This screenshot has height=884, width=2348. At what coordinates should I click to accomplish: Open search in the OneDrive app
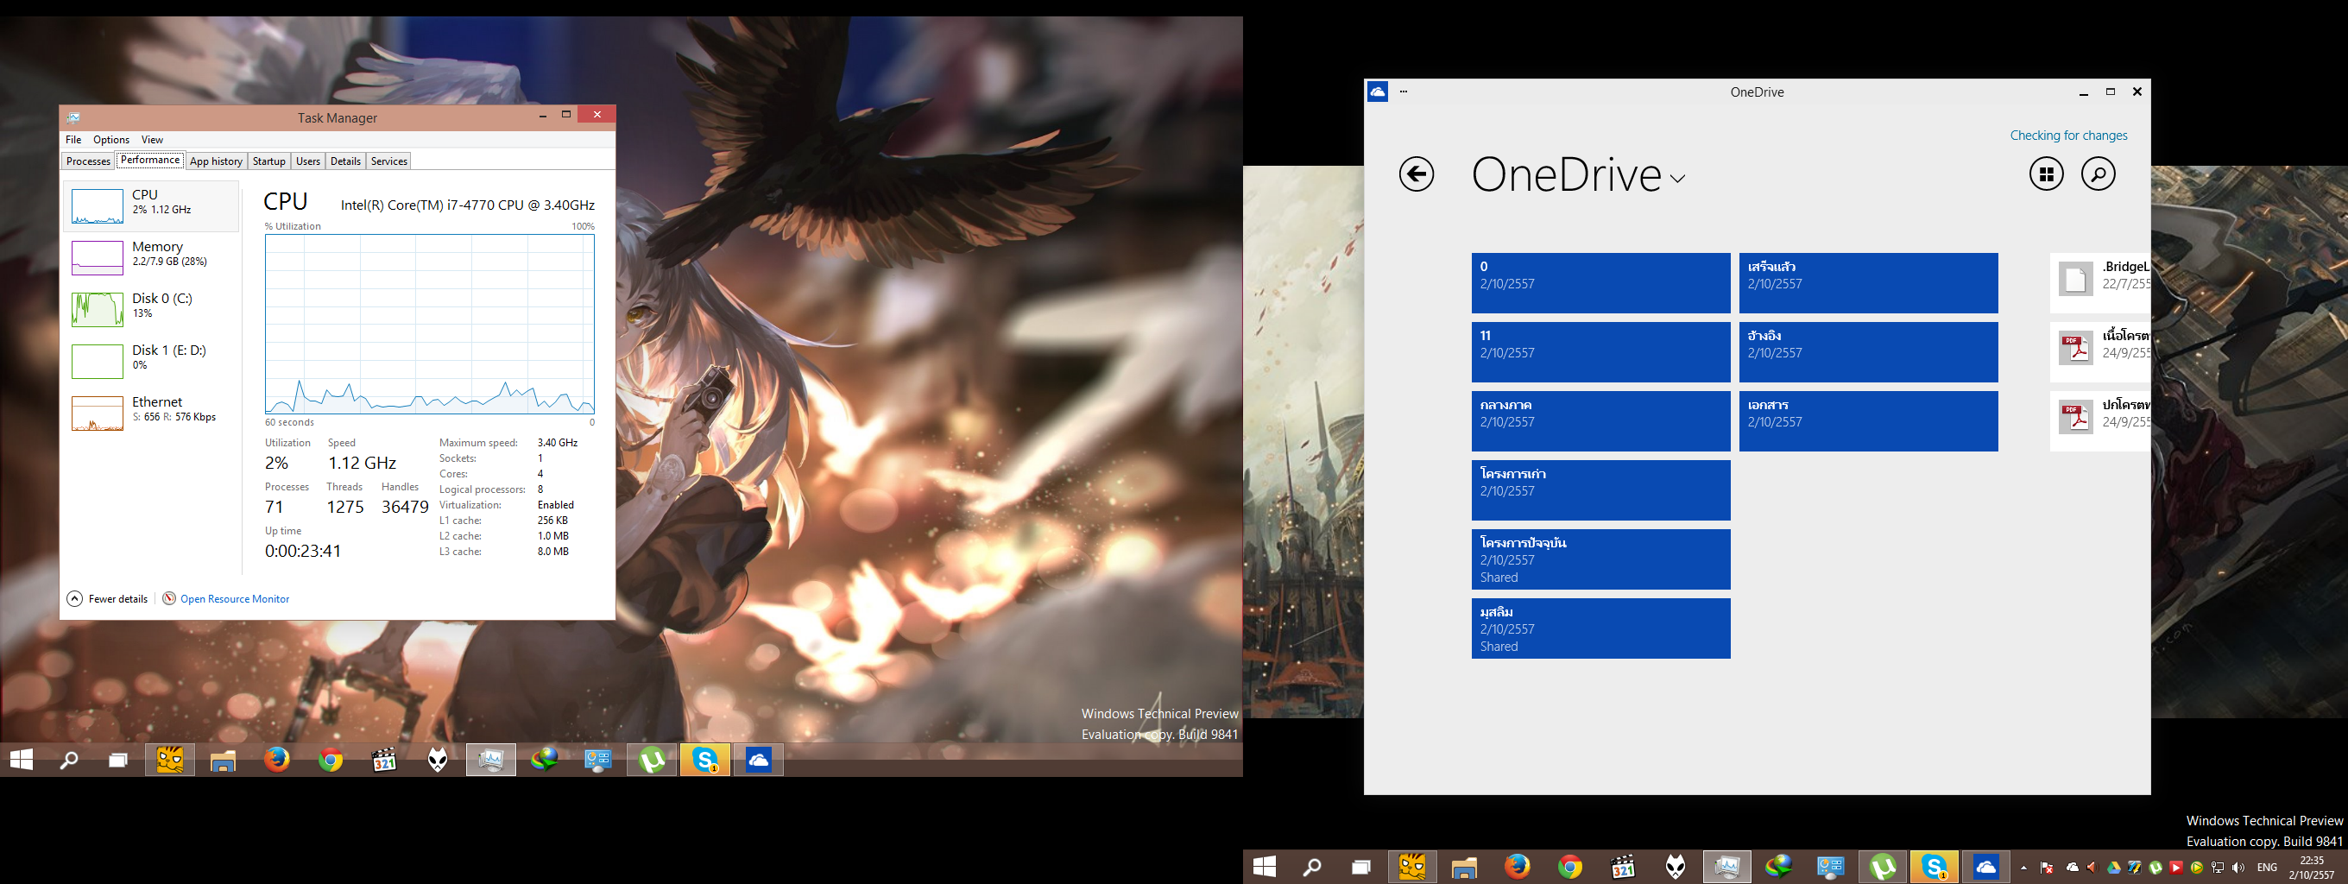[x=2099, y=174]
